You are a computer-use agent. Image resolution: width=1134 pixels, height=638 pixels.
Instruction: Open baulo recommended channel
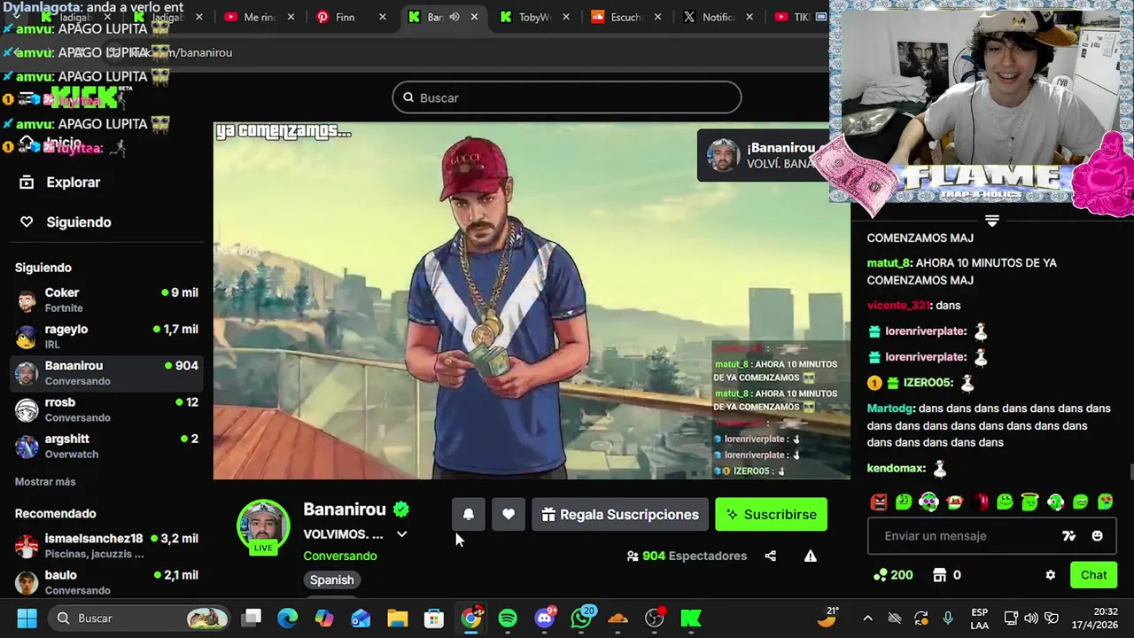[x=106, y=582]
